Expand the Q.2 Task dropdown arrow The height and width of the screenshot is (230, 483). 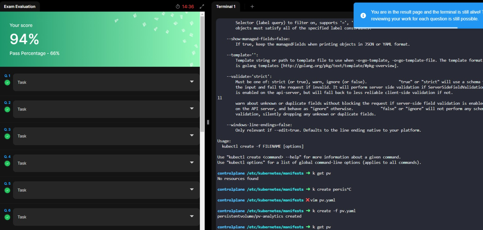[x=192, y=109]
